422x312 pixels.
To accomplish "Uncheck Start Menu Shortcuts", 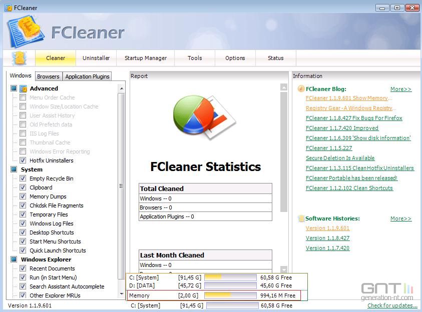I will (23, 241).
